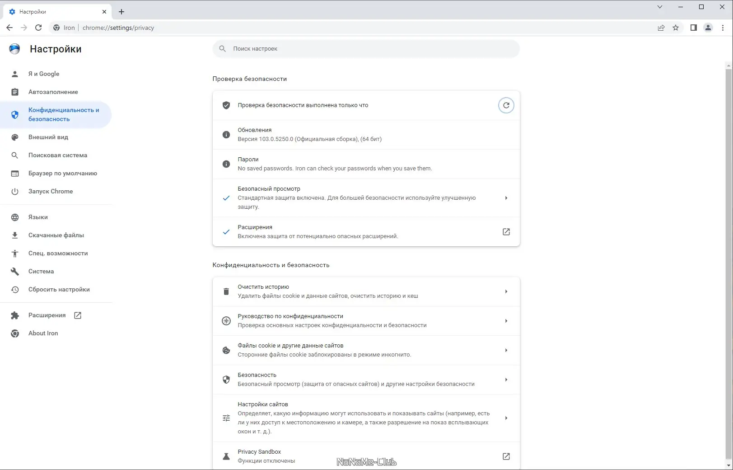733x470 pixels.
Task: Open new tab with plus button
Action: [x=121, y=12]
